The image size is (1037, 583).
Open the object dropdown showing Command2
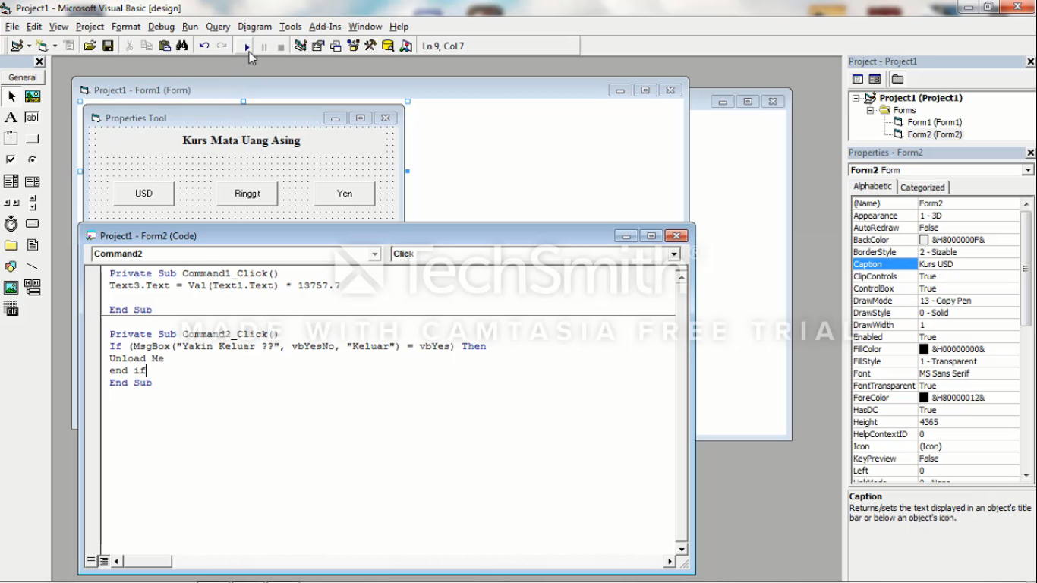(x=373, y=254)
